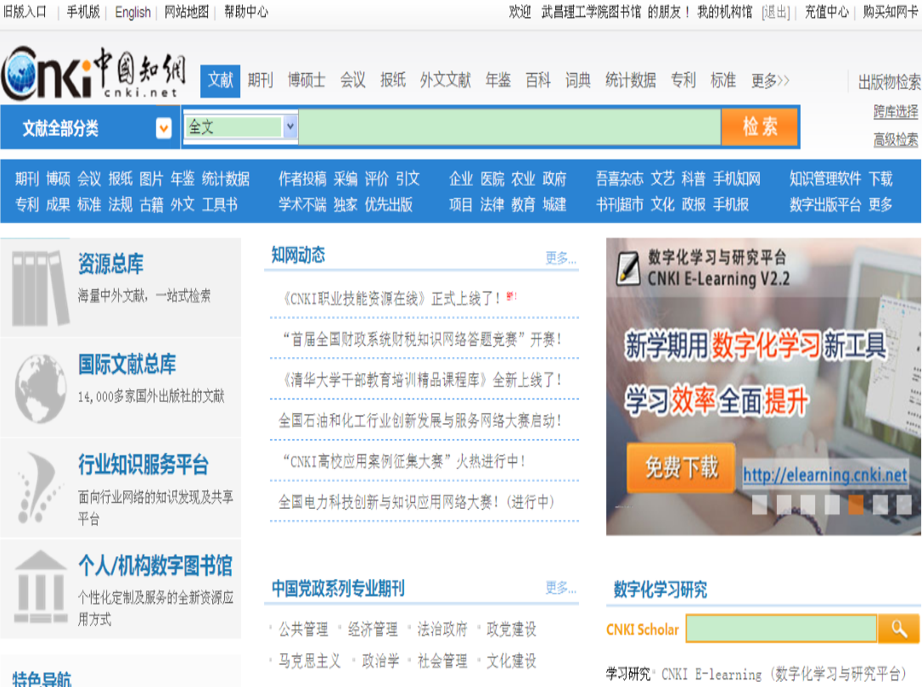Expand 更多>> database tabs
922x687 pixels.
pyautogui.click(x=770, y=80)
